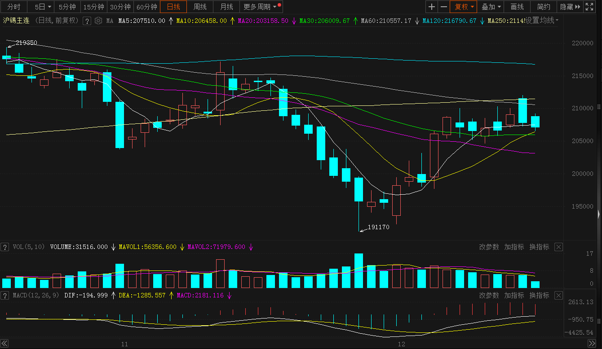Select the 日线 daily chart tab
602x349 pixels.
click(173, 7)
